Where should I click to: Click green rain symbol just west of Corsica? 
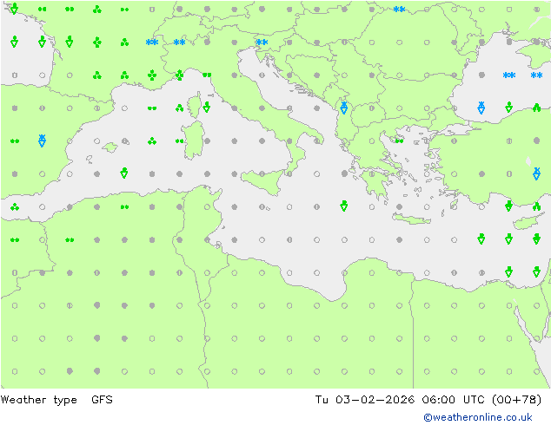pos(180,108)
